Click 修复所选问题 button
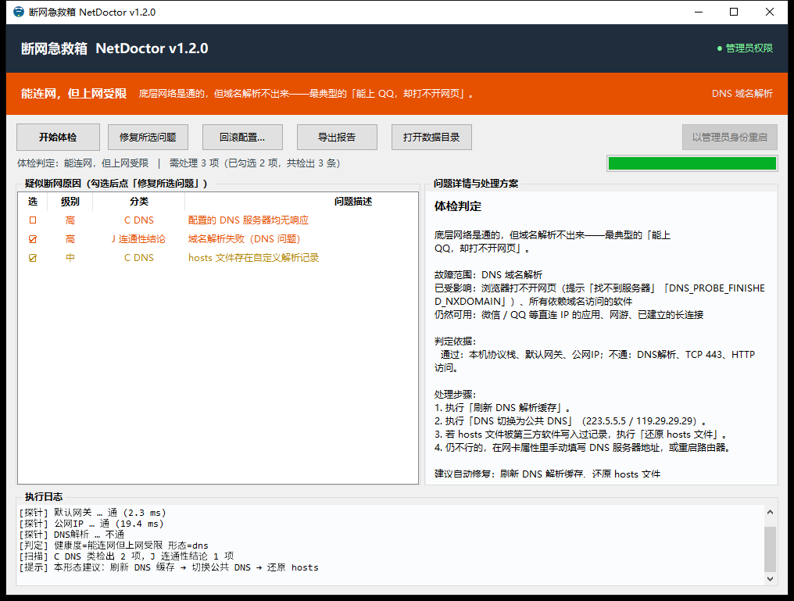The width and height of the screenshot is (794, 601). click(x=148, y=138)
